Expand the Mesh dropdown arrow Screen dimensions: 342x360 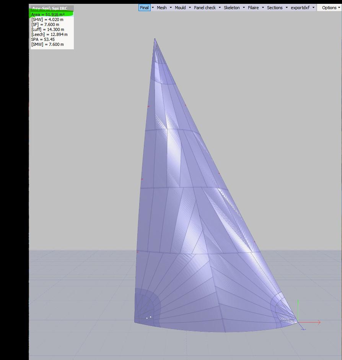[x=171, y=8]
